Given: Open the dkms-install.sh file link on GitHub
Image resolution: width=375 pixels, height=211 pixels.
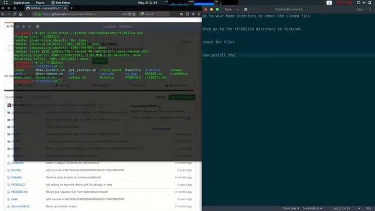Looking at the screenshot, I should 21,206.
